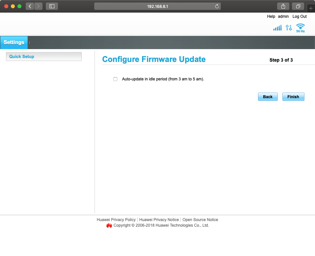Show Safari tab overview
This screenshot has height=256, width=315.
(x=298, y=6)
